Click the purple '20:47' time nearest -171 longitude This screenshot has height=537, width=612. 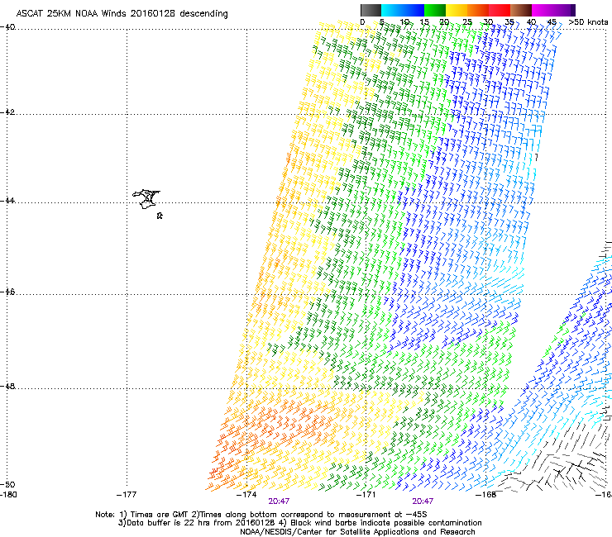pos(423,501)
